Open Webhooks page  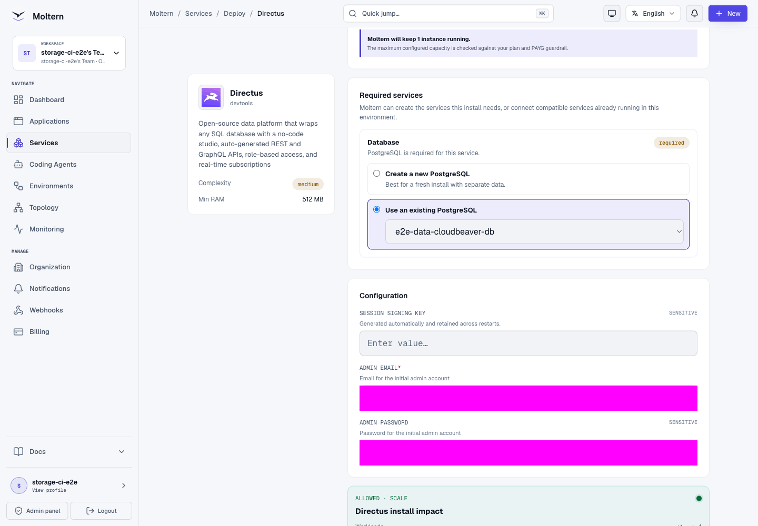point(69,310)
